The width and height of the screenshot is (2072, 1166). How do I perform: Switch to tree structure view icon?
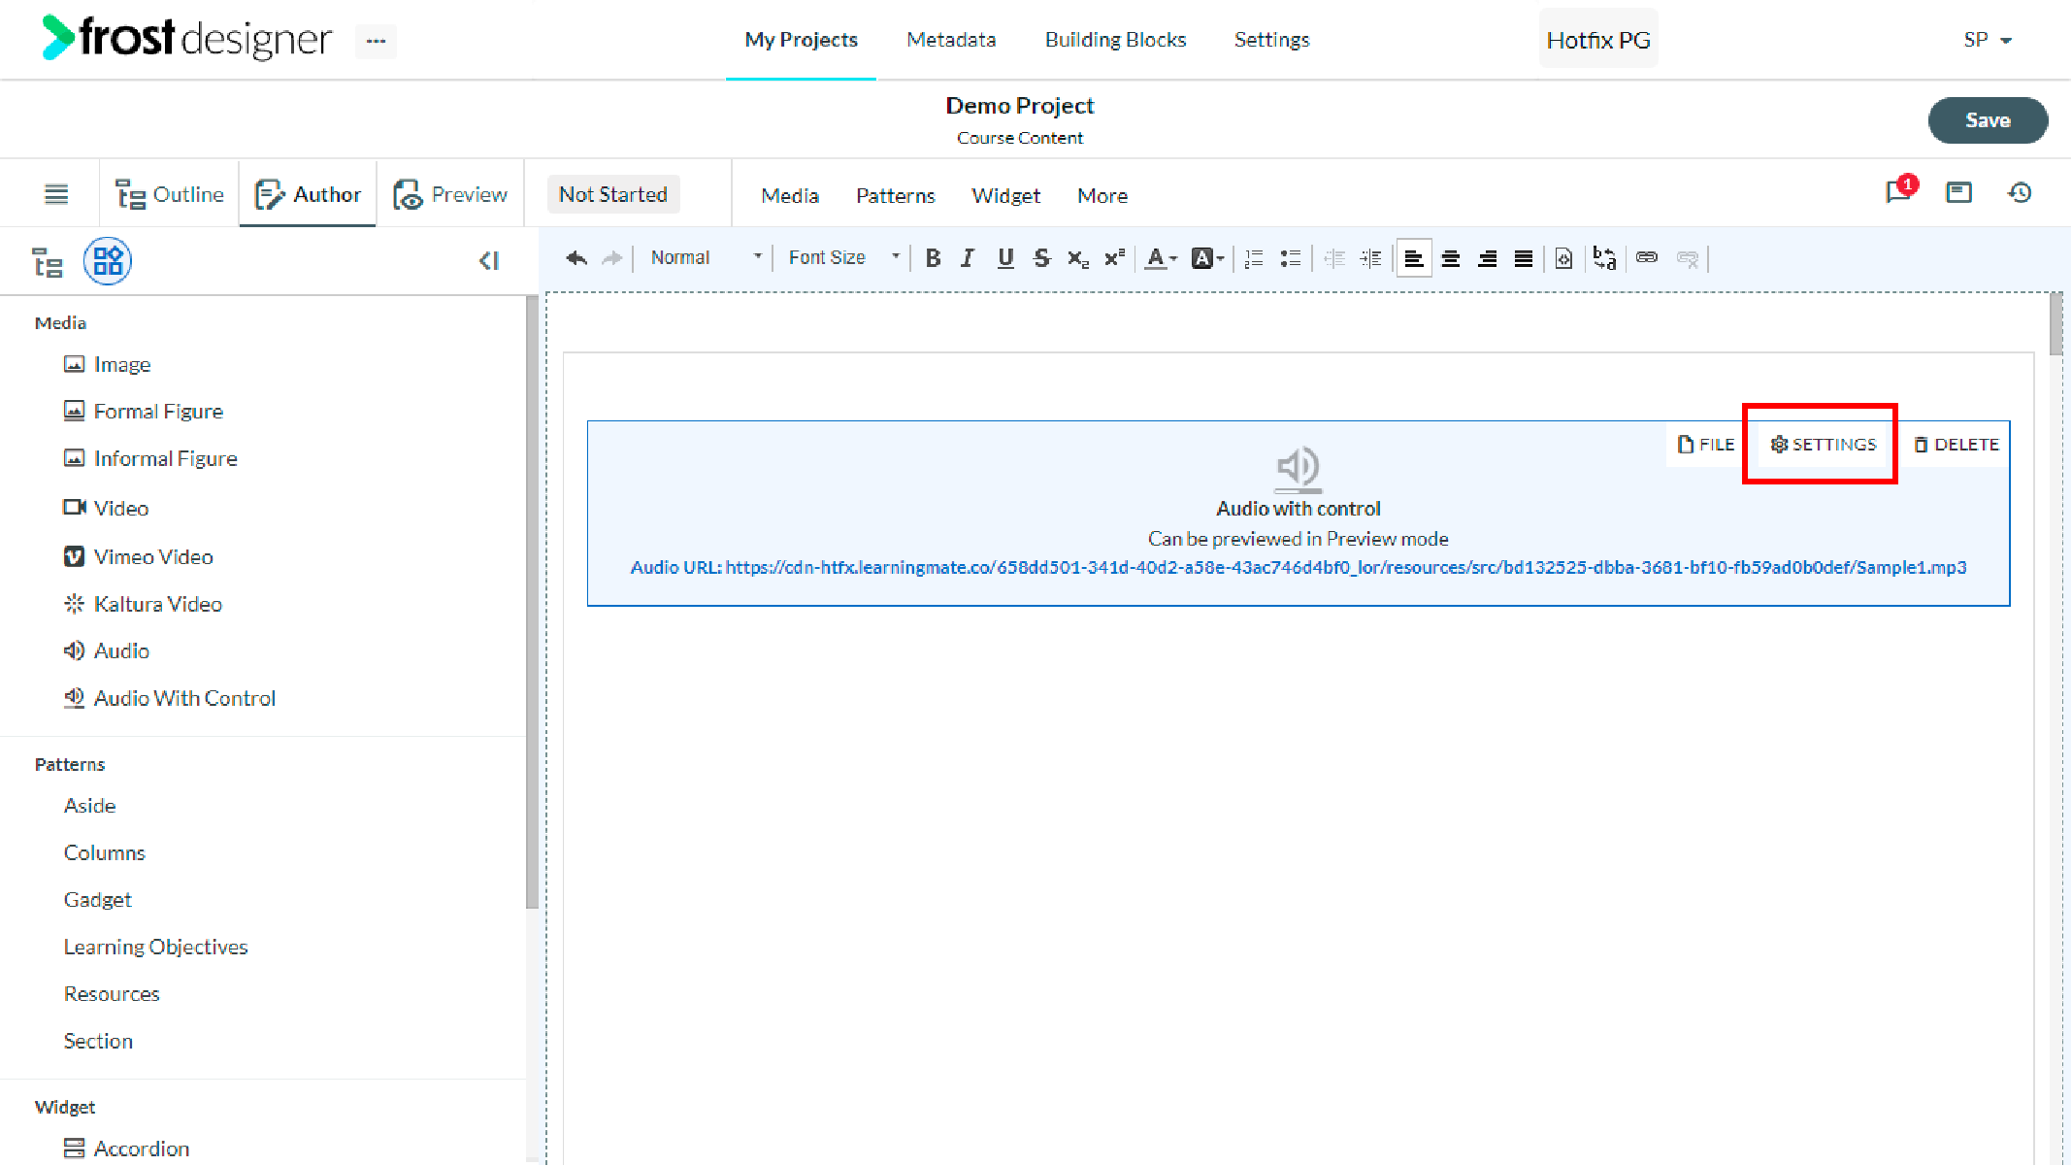click(x=48, y=262)
